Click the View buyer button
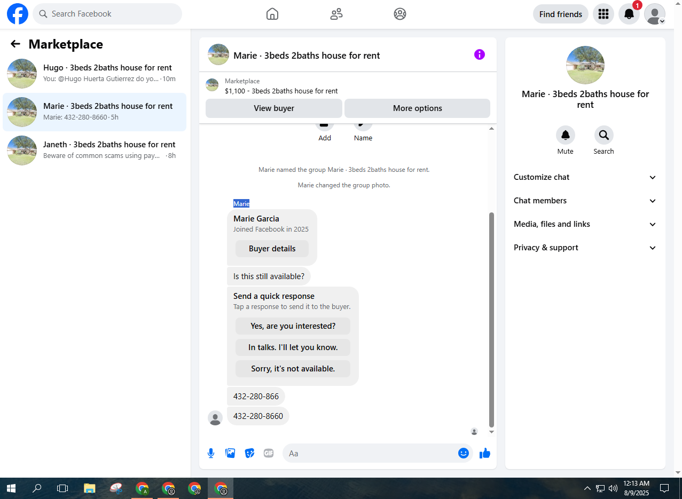The image size is (682, 499). pyautogui.click(x=274, y=108)
